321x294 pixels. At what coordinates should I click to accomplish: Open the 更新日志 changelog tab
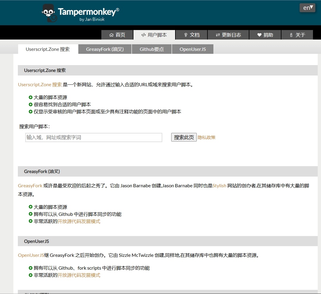point(228,35)
